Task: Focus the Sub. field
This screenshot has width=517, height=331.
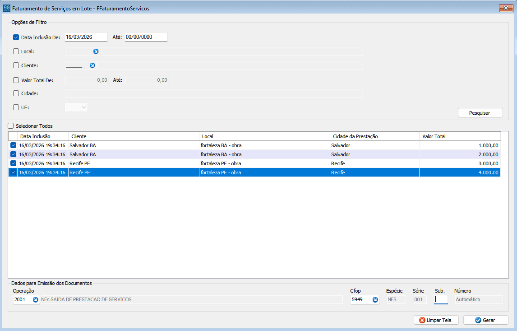Action: 441,300
